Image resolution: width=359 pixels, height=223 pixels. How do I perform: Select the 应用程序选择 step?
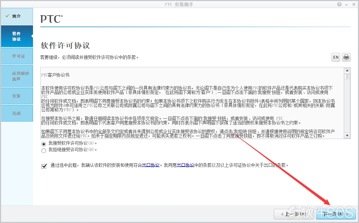17,76
